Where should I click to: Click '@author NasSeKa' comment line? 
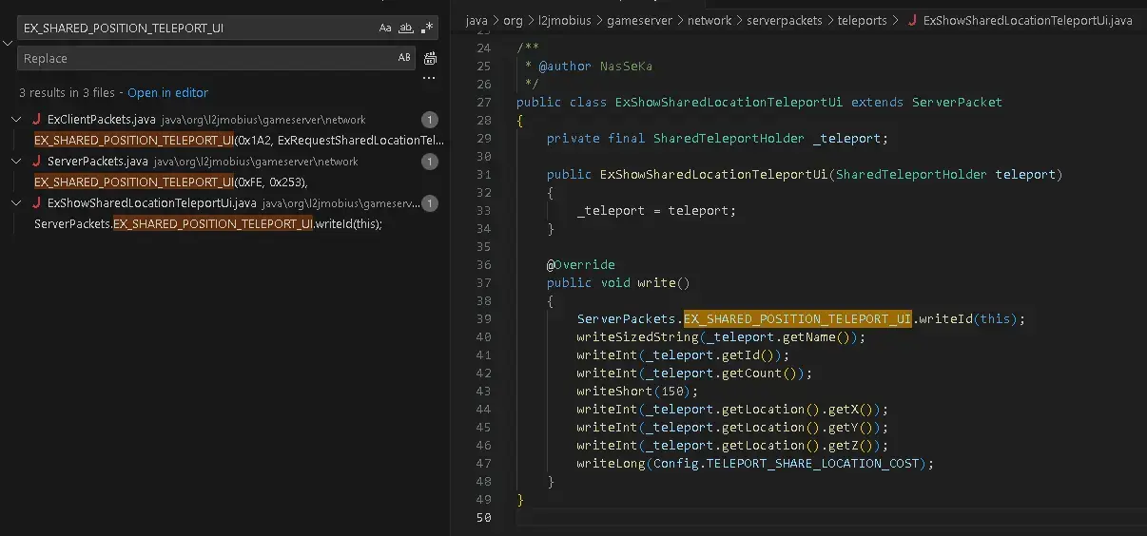coord(595,66)
